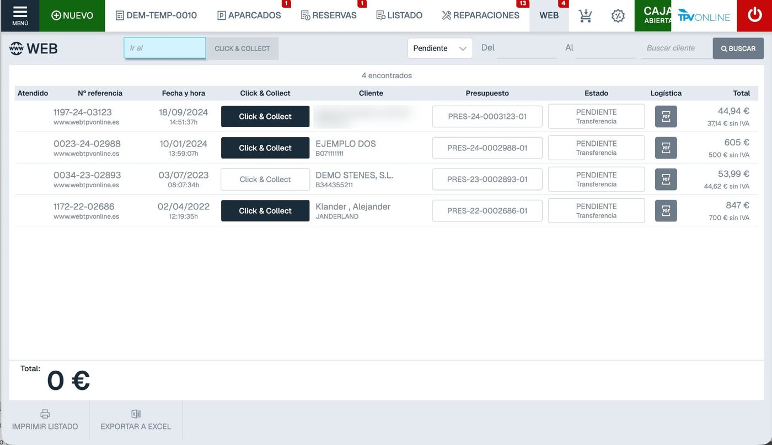Click the 'Total' column header
This screenshot has height=445, width=772.
pyautogui.click(x=742, y=93)
